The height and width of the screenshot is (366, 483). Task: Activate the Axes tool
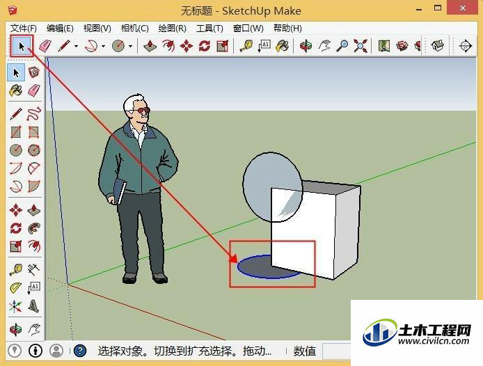click(x=16, y=306)
